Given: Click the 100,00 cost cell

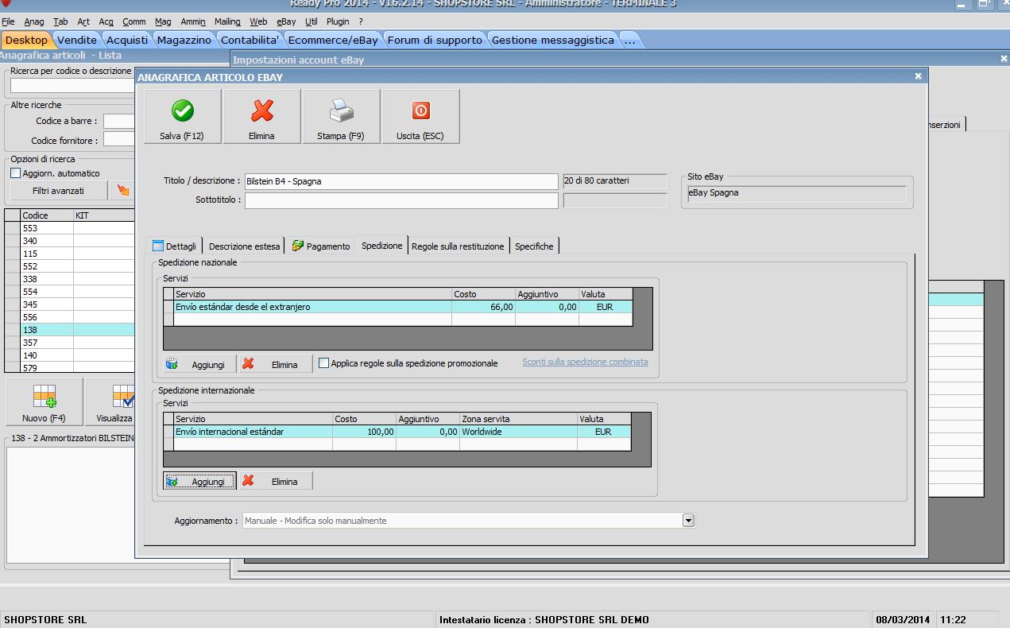Looking at the screenshot, I should click(364, 432).
